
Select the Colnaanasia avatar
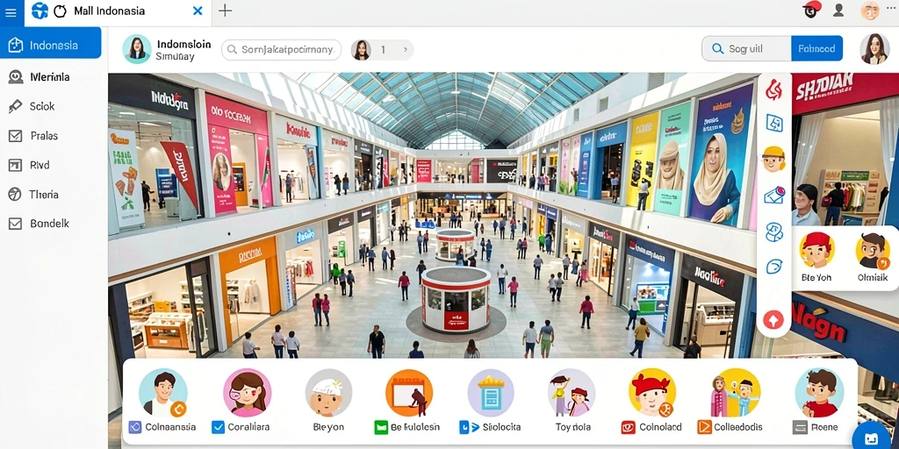162,392
